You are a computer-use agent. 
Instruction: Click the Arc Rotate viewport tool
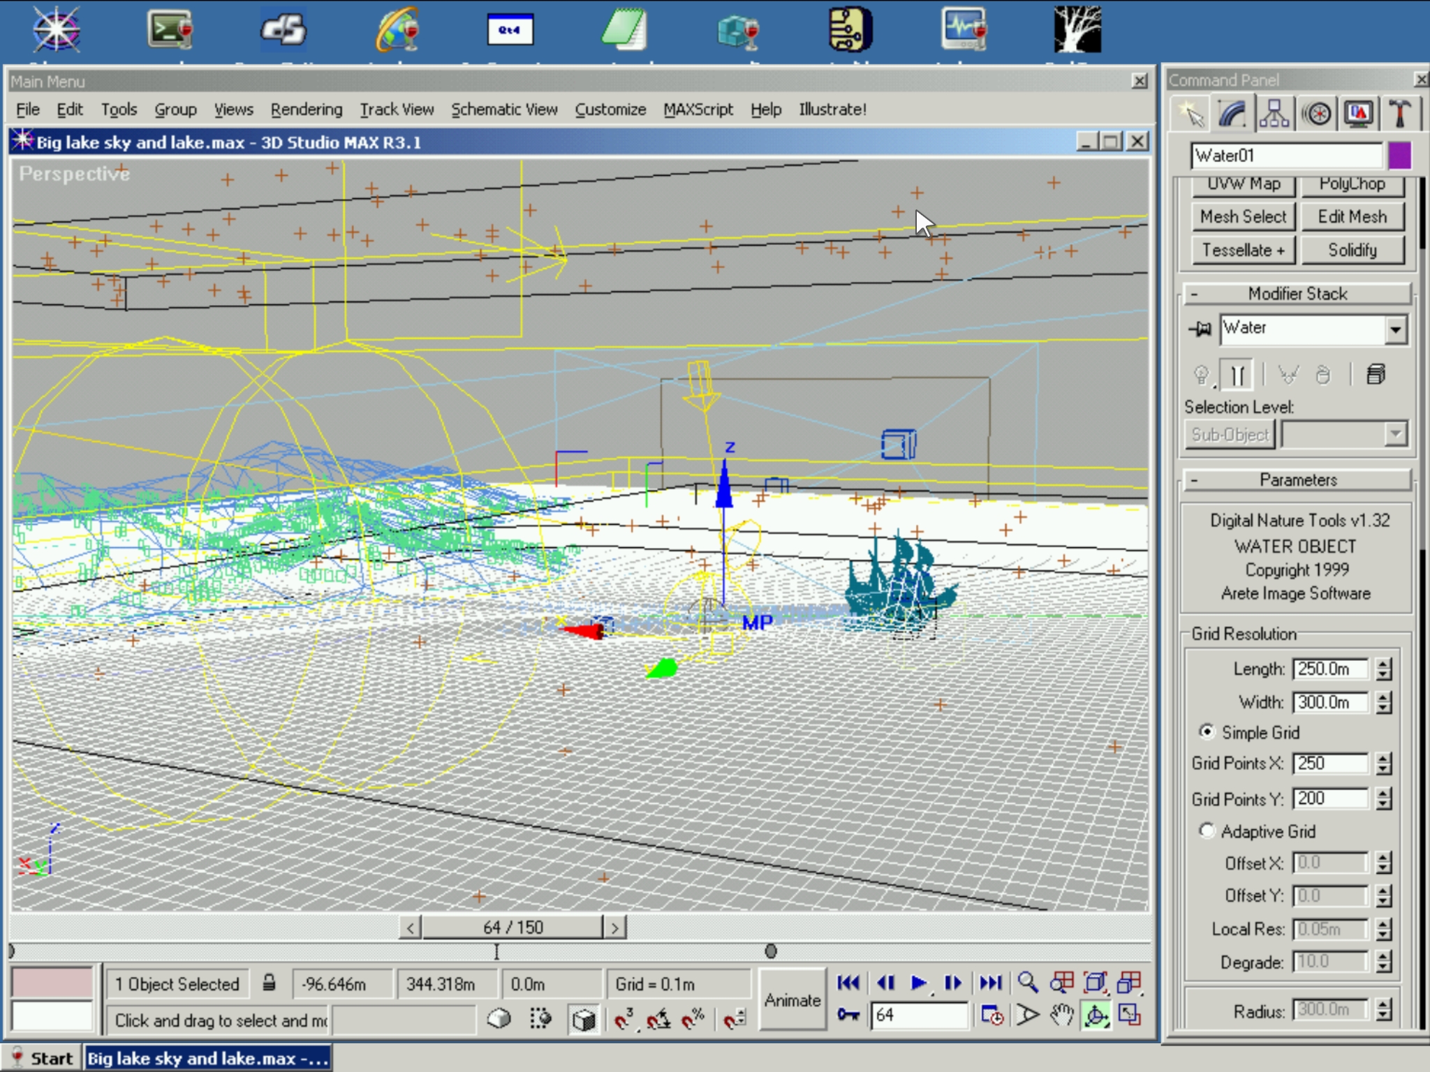click(1096, 1015)
